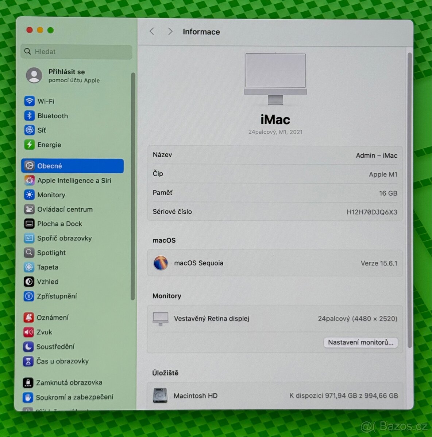
Task: Click the Nastavení monitorů button
Action: (x=360, y=342)
